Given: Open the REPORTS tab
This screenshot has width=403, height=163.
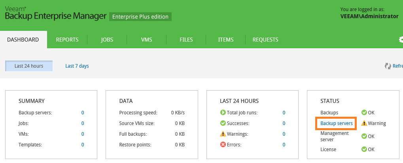Looking at the screenshot, I should [67, 40].
